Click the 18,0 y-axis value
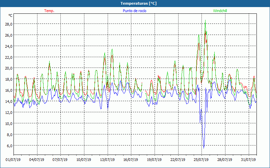 coord(9,79)
